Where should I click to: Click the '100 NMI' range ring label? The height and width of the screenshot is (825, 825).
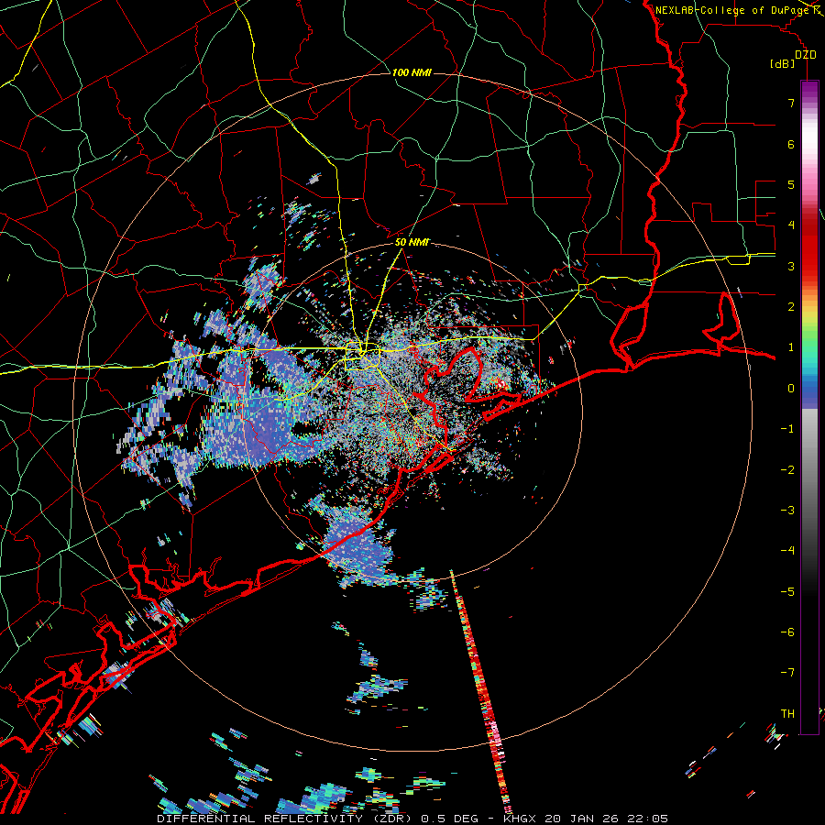tap(412, 72)
